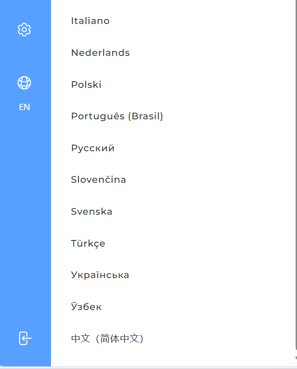Open settings via the gear icon
Image resolution: width=297 pixels, height=369 pixels.
(x=24, y=30)
